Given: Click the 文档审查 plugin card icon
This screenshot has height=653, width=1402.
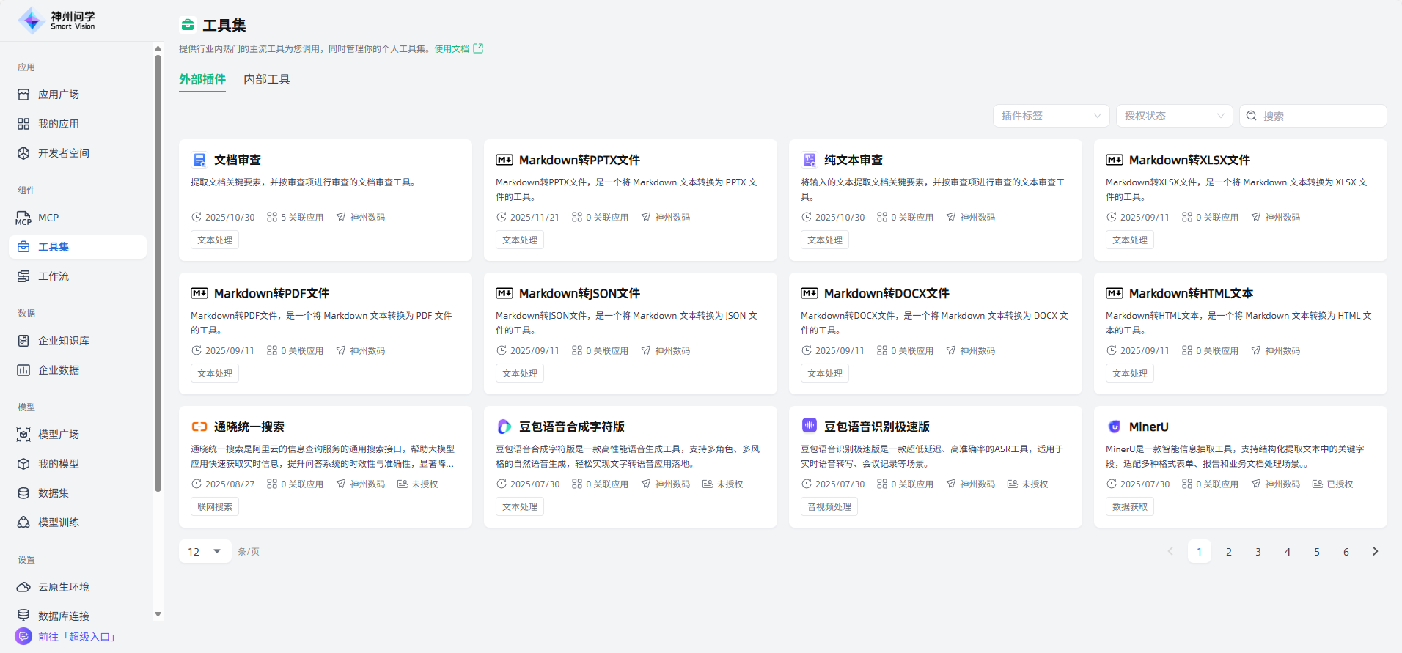Looking at the screenshot, I should click(199, 160).
